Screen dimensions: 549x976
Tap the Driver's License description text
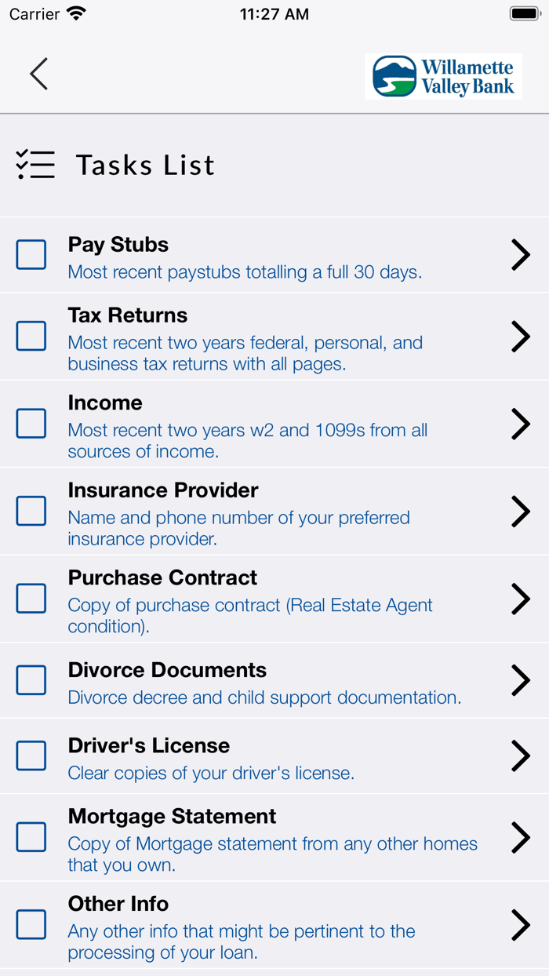coord(211,773)
